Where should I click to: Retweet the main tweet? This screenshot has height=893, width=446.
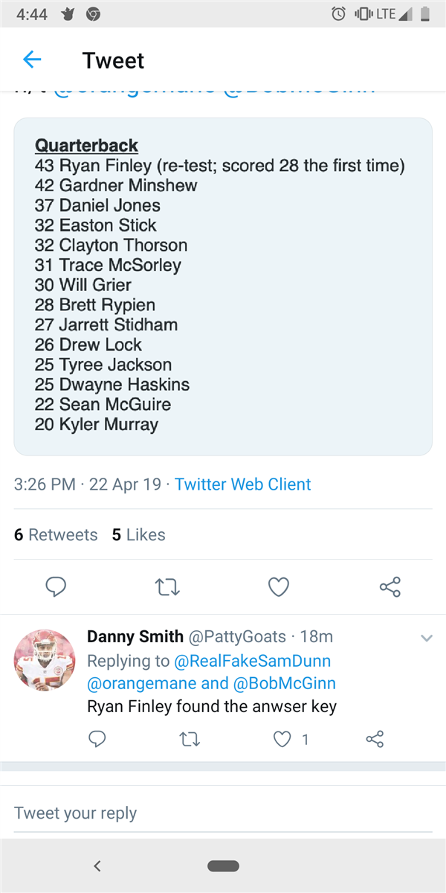click(167, 588)
